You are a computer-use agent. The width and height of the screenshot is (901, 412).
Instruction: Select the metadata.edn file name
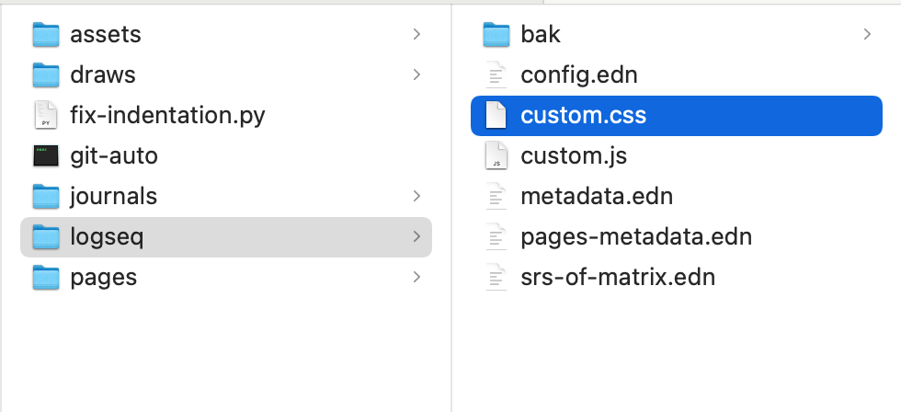click(597, 196)
